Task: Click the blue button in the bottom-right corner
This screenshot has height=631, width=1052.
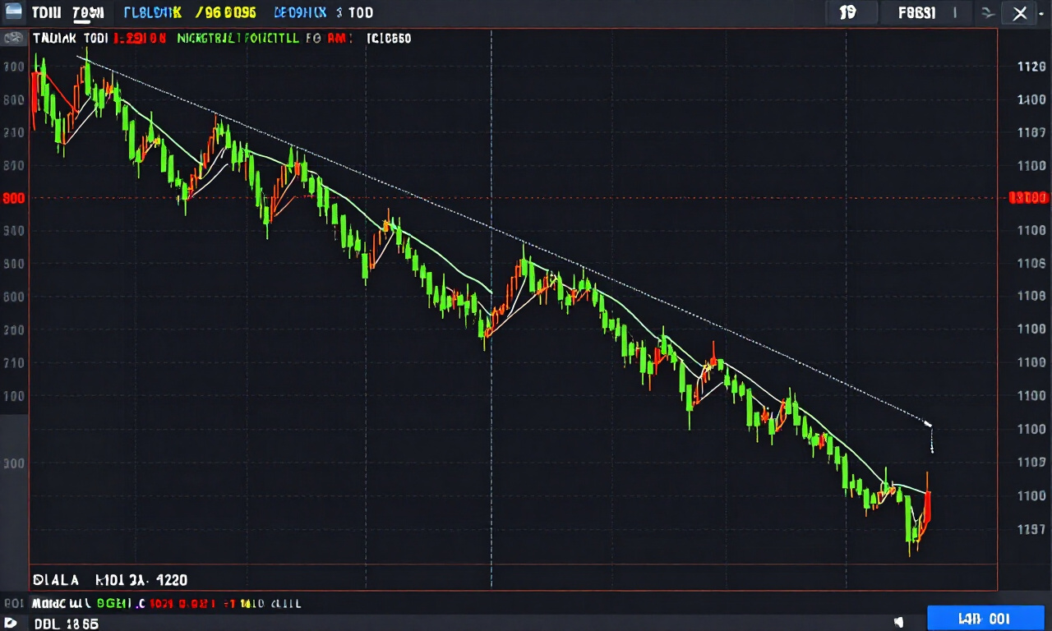Action: click(x=985, y=619)
